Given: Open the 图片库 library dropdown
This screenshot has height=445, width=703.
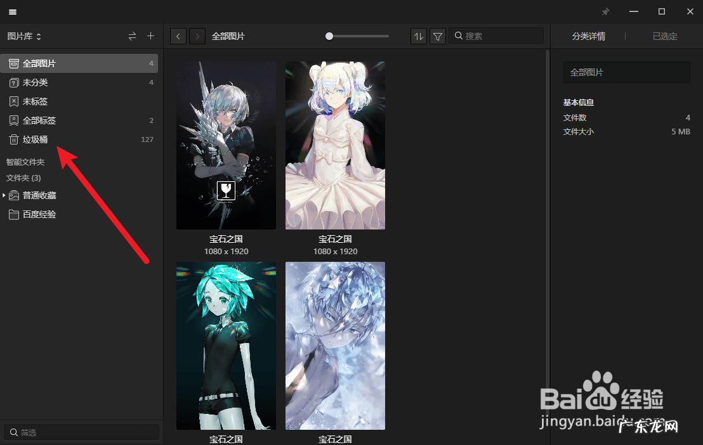Looking at the screenshot, I should click(x=24, y=36).
